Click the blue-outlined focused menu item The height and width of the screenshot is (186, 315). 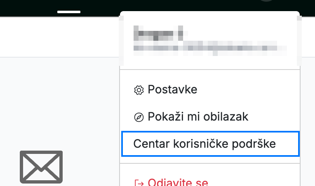pyautogui.click(x=210, y=144)
